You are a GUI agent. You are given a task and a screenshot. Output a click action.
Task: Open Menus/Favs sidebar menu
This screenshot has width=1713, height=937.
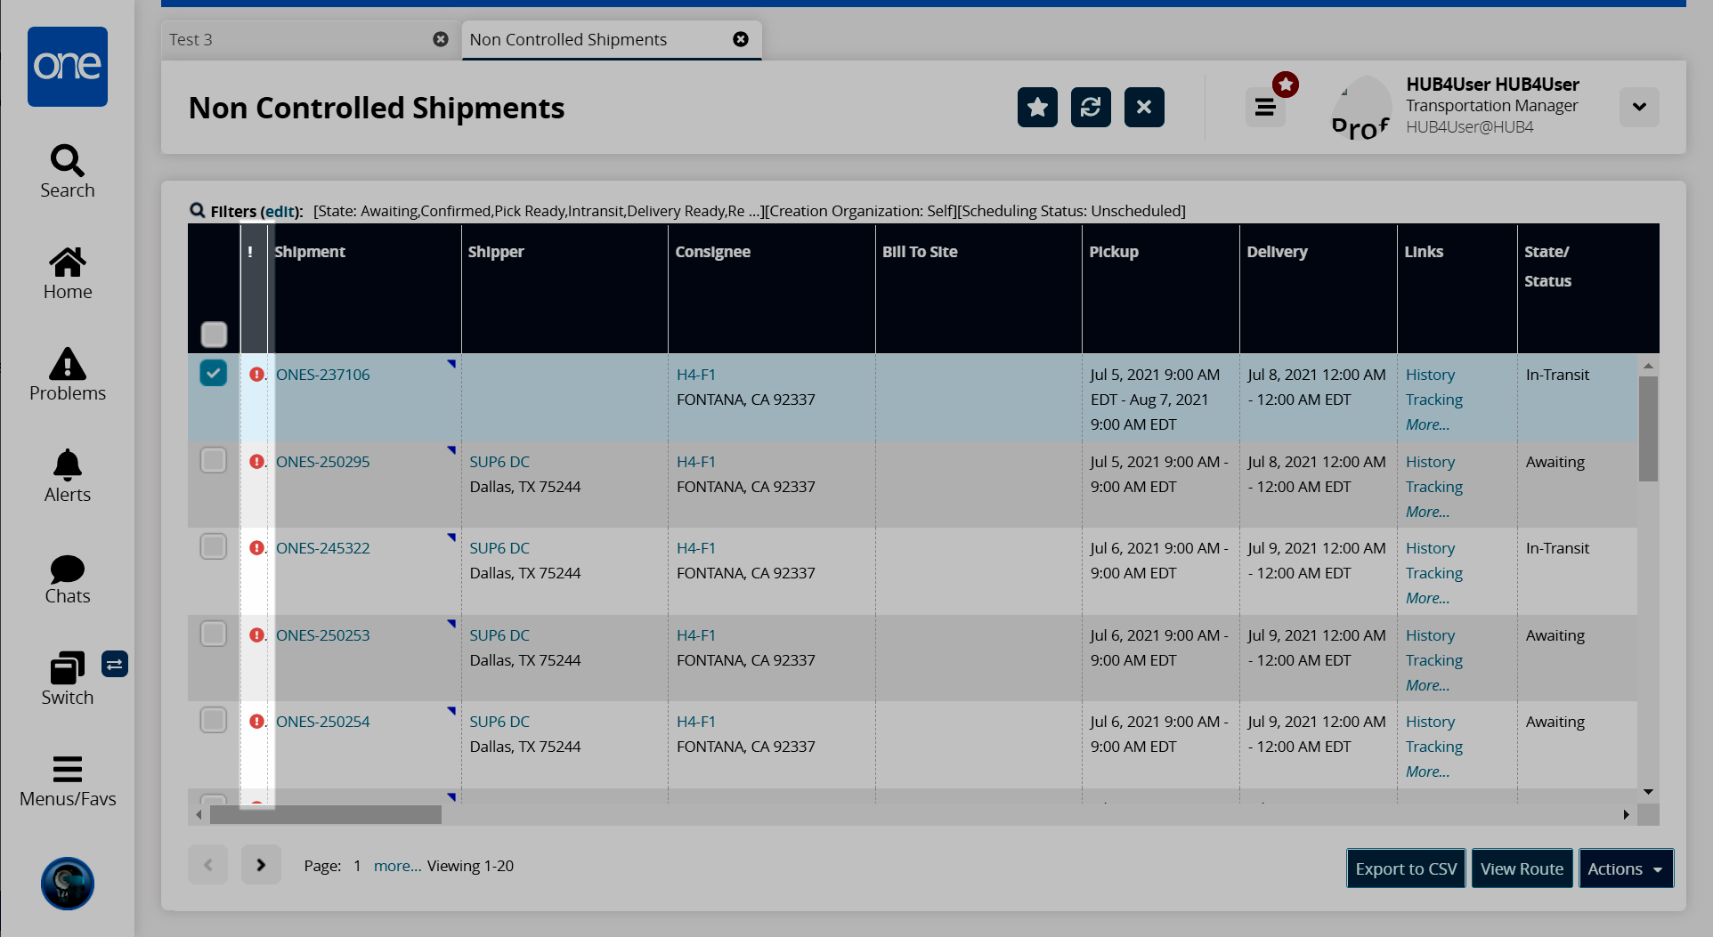coord(67,780)
